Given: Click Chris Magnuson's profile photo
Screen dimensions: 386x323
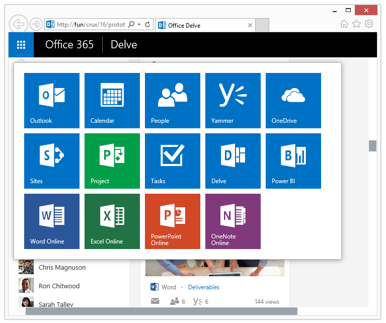Looking at the screenshot, I should click(x=26, y=267).
